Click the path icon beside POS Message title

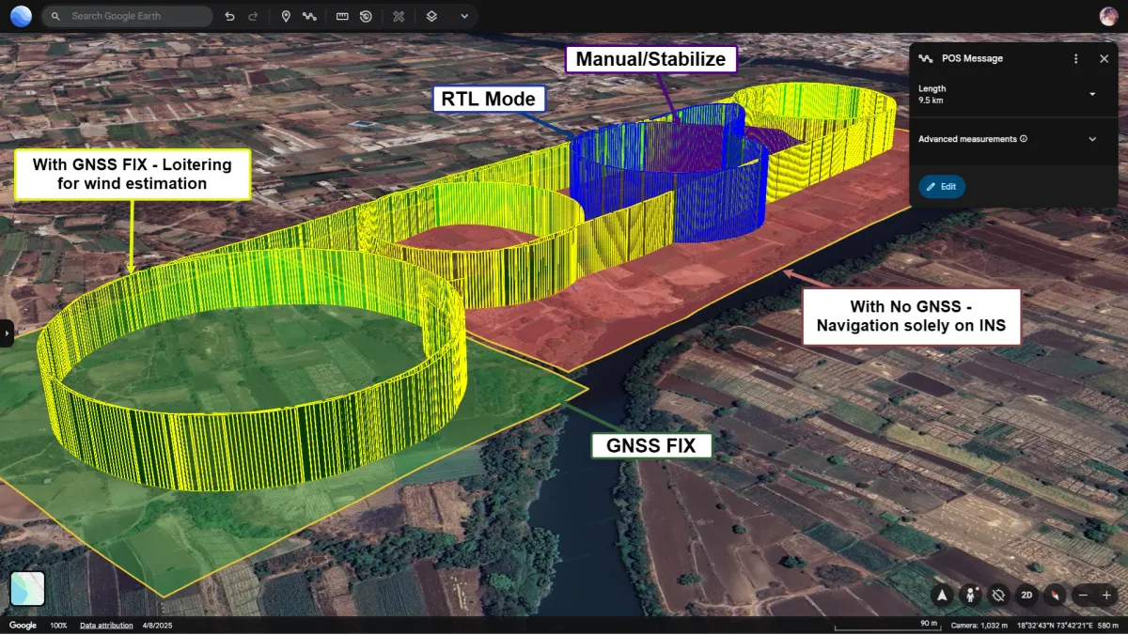pos(926,58)
